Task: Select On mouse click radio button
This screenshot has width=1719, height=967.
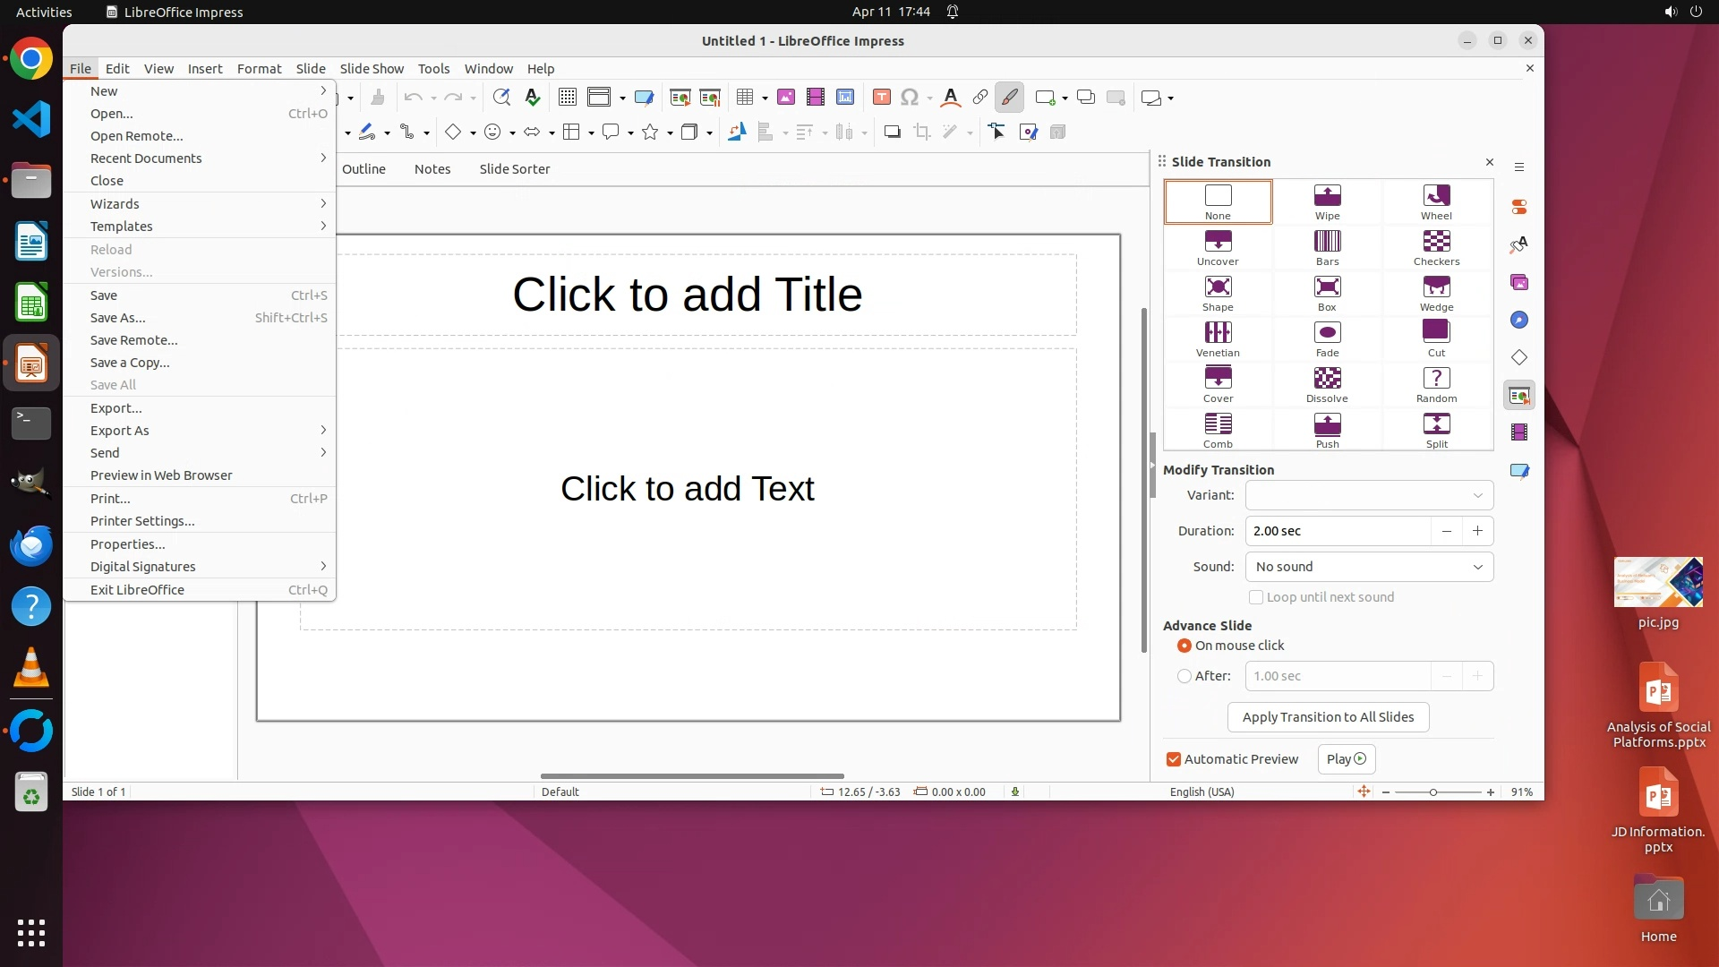Action: pos(1184,646)
